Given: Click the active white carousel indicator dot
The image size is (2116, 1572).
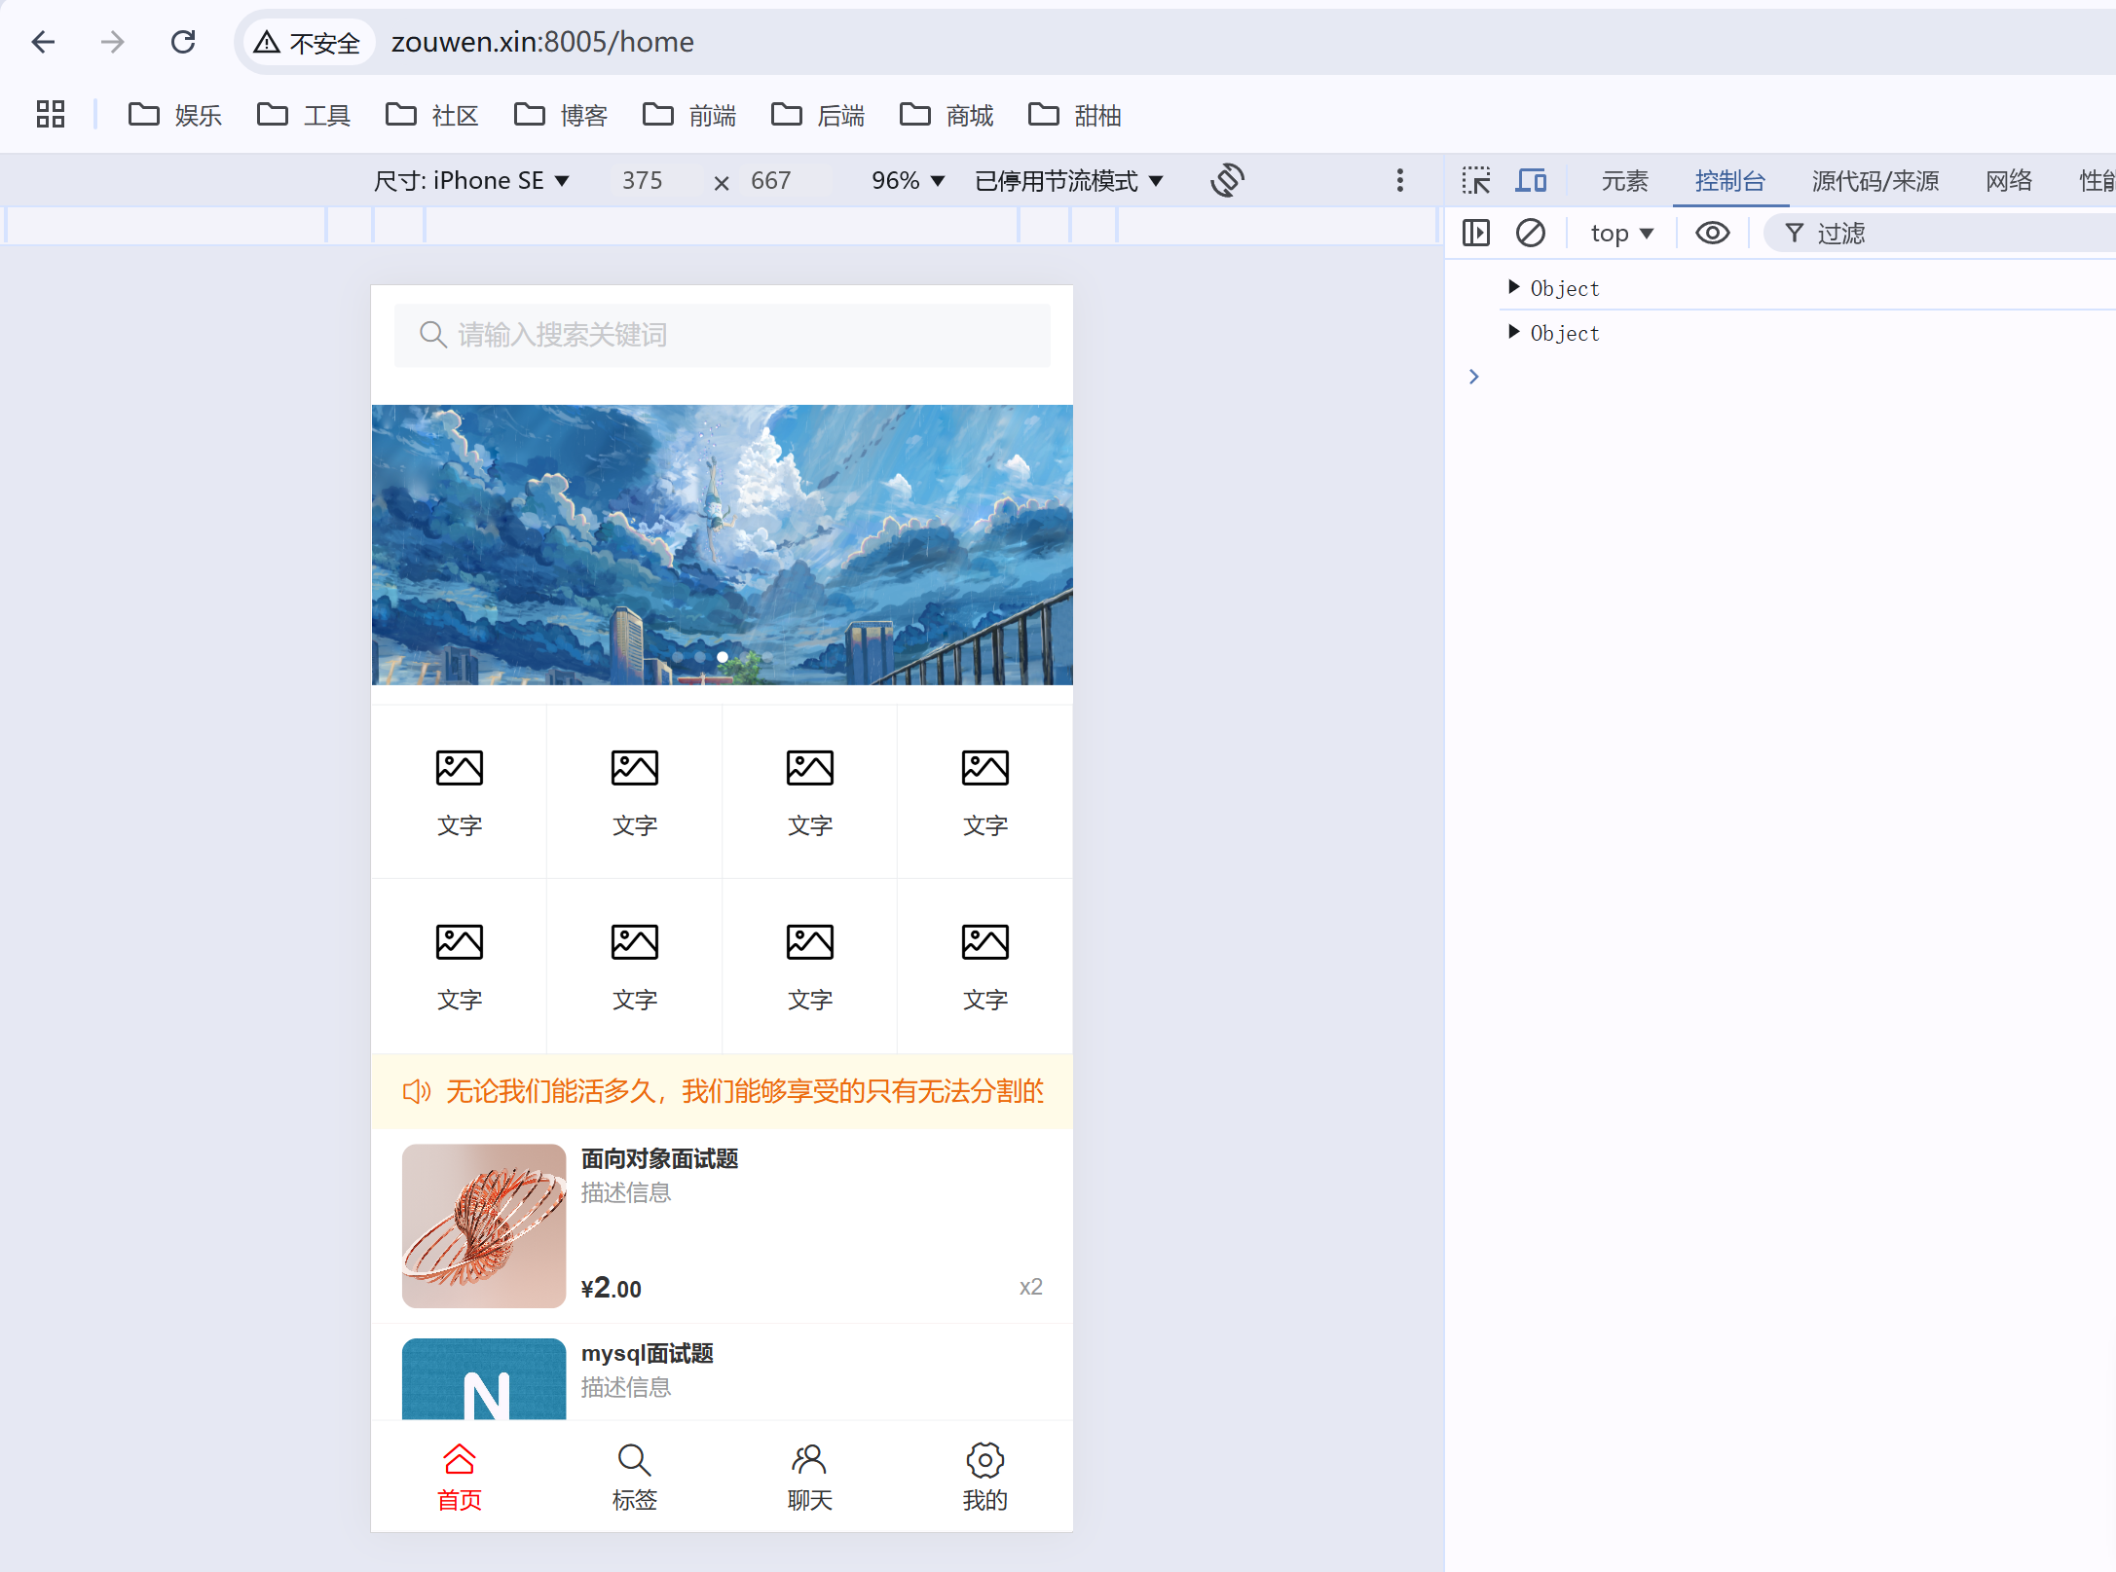Looking at the screenshot, I should tap(723, 657).
